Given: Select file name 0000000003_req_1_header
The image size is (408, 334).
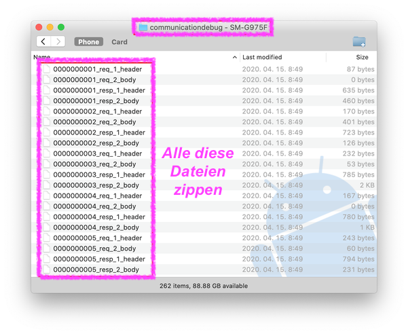Looking at the screenshot, I should (x=98, y=153).
